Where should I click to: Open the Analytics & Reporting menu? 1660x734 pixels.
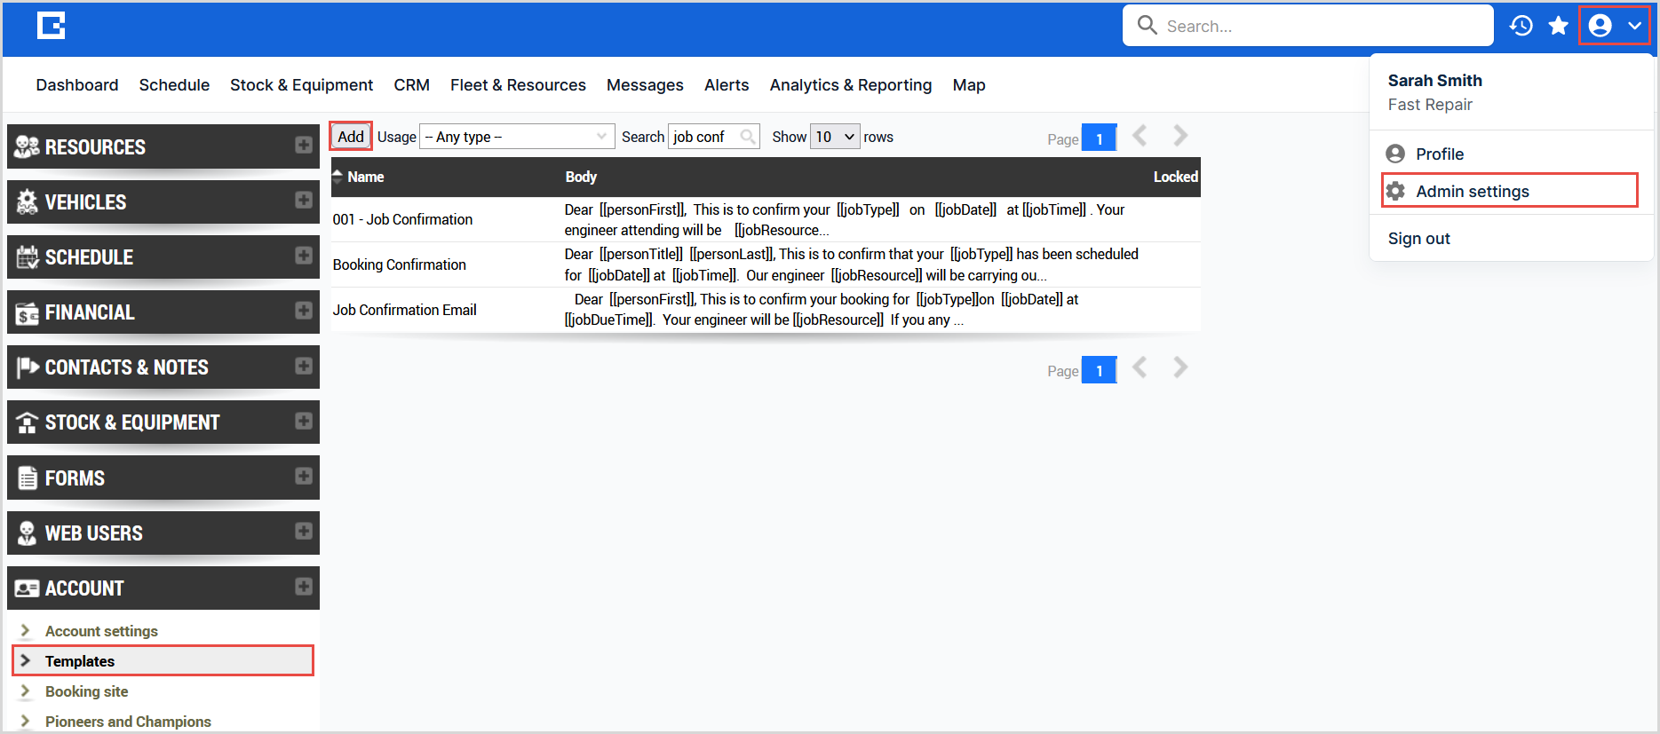(850, 85)
